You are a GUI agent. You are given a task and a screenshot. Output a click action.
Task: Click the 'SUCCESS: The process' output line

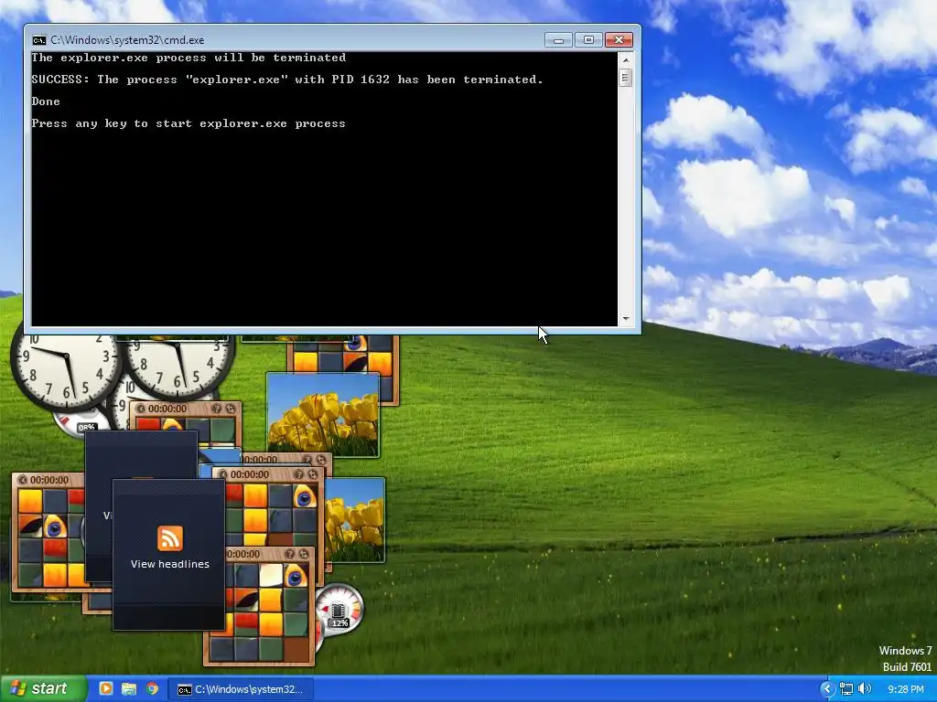coord(286,80)
